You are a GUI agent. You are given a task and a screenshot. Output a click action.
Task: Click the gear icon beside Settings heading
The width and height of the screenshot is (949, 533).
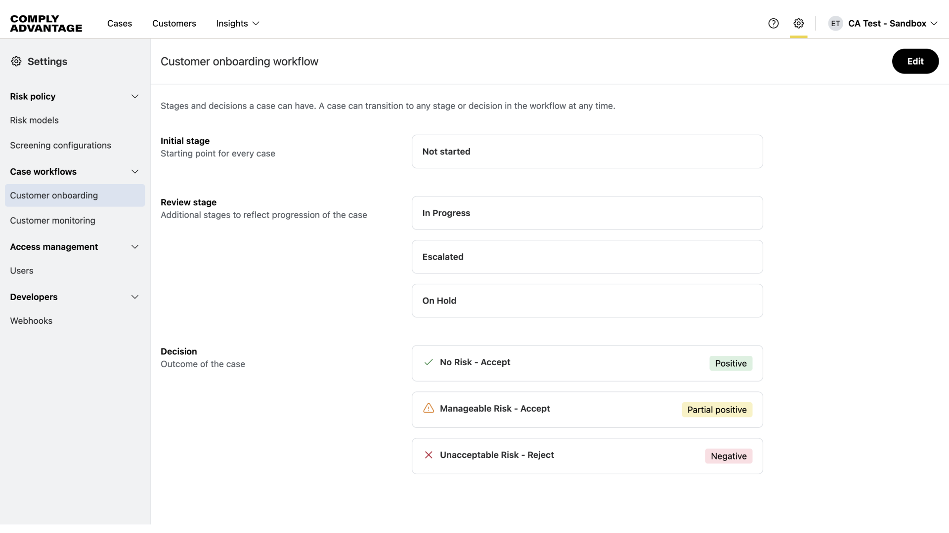pos(16,61)
